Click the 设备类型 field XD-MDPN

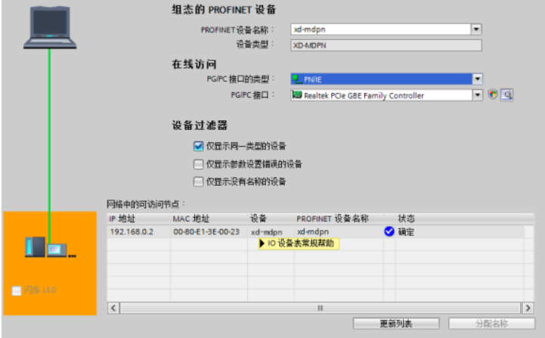[386, 45]
